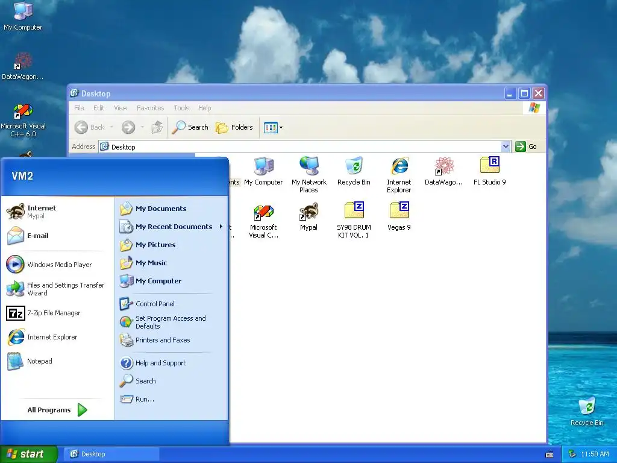This screenshot has width=617, height=463.
Task: Open Printers and Faxes from Start menu
Action: 172,340
